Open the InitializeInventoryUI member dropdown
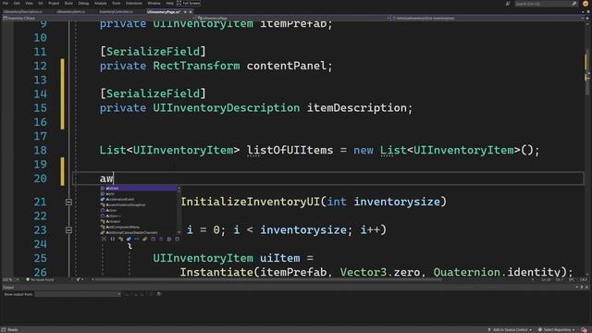The height and width of the screenshot is (333, 592). coord(487,18)
